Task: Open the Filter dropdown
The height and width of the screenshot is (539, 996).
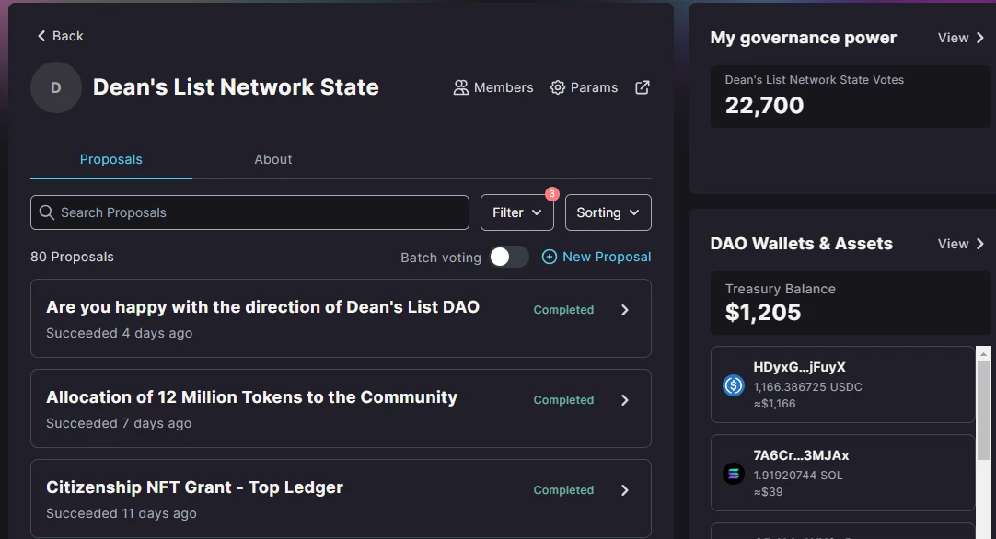Action: pyautogui.click(x=517, y=212)
